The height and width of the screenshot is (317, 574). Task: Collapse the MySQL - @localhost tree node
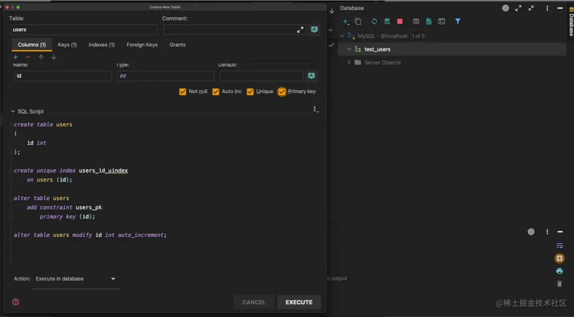click(342, 36)
